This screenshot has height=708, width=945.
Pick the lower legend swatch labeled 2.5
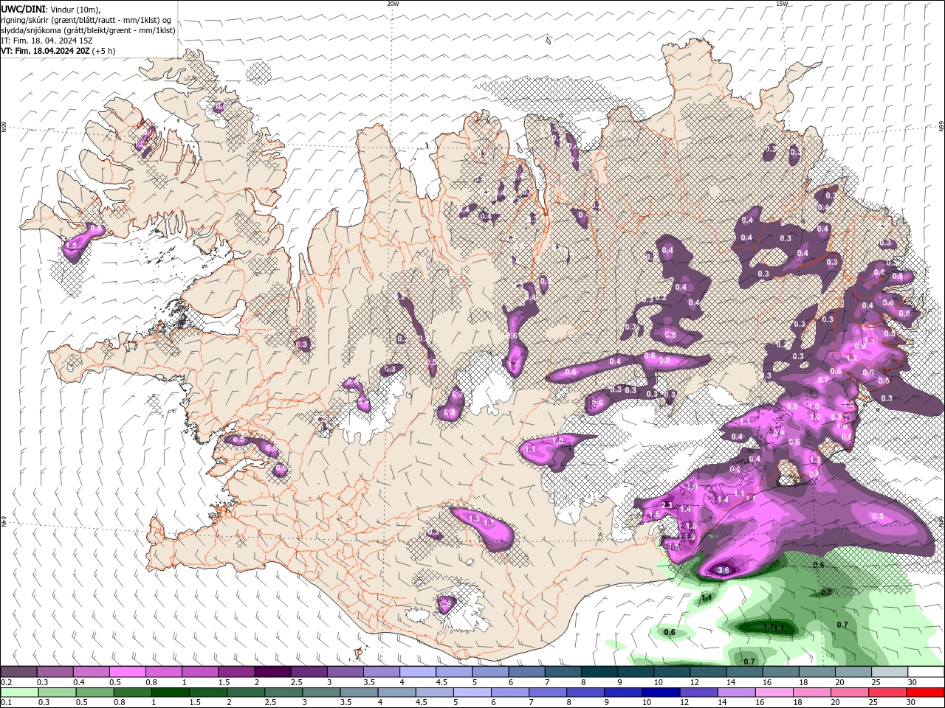(283, 693)
